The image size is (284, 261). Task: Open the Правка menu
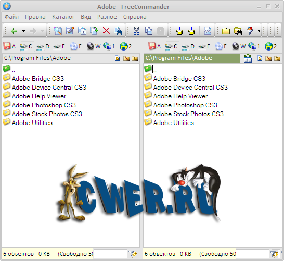pos(35,17)
